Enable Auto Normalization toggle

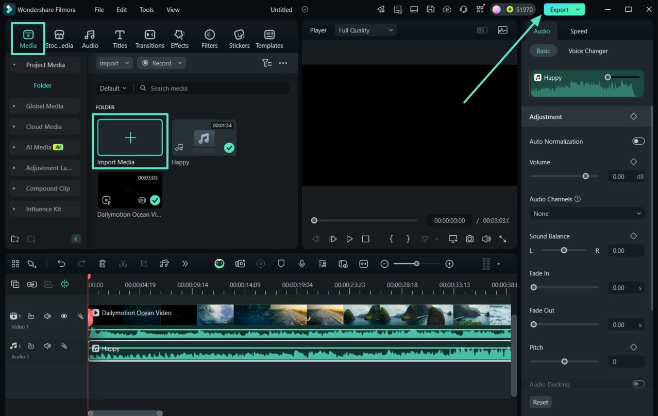click(x=638, y=141)
